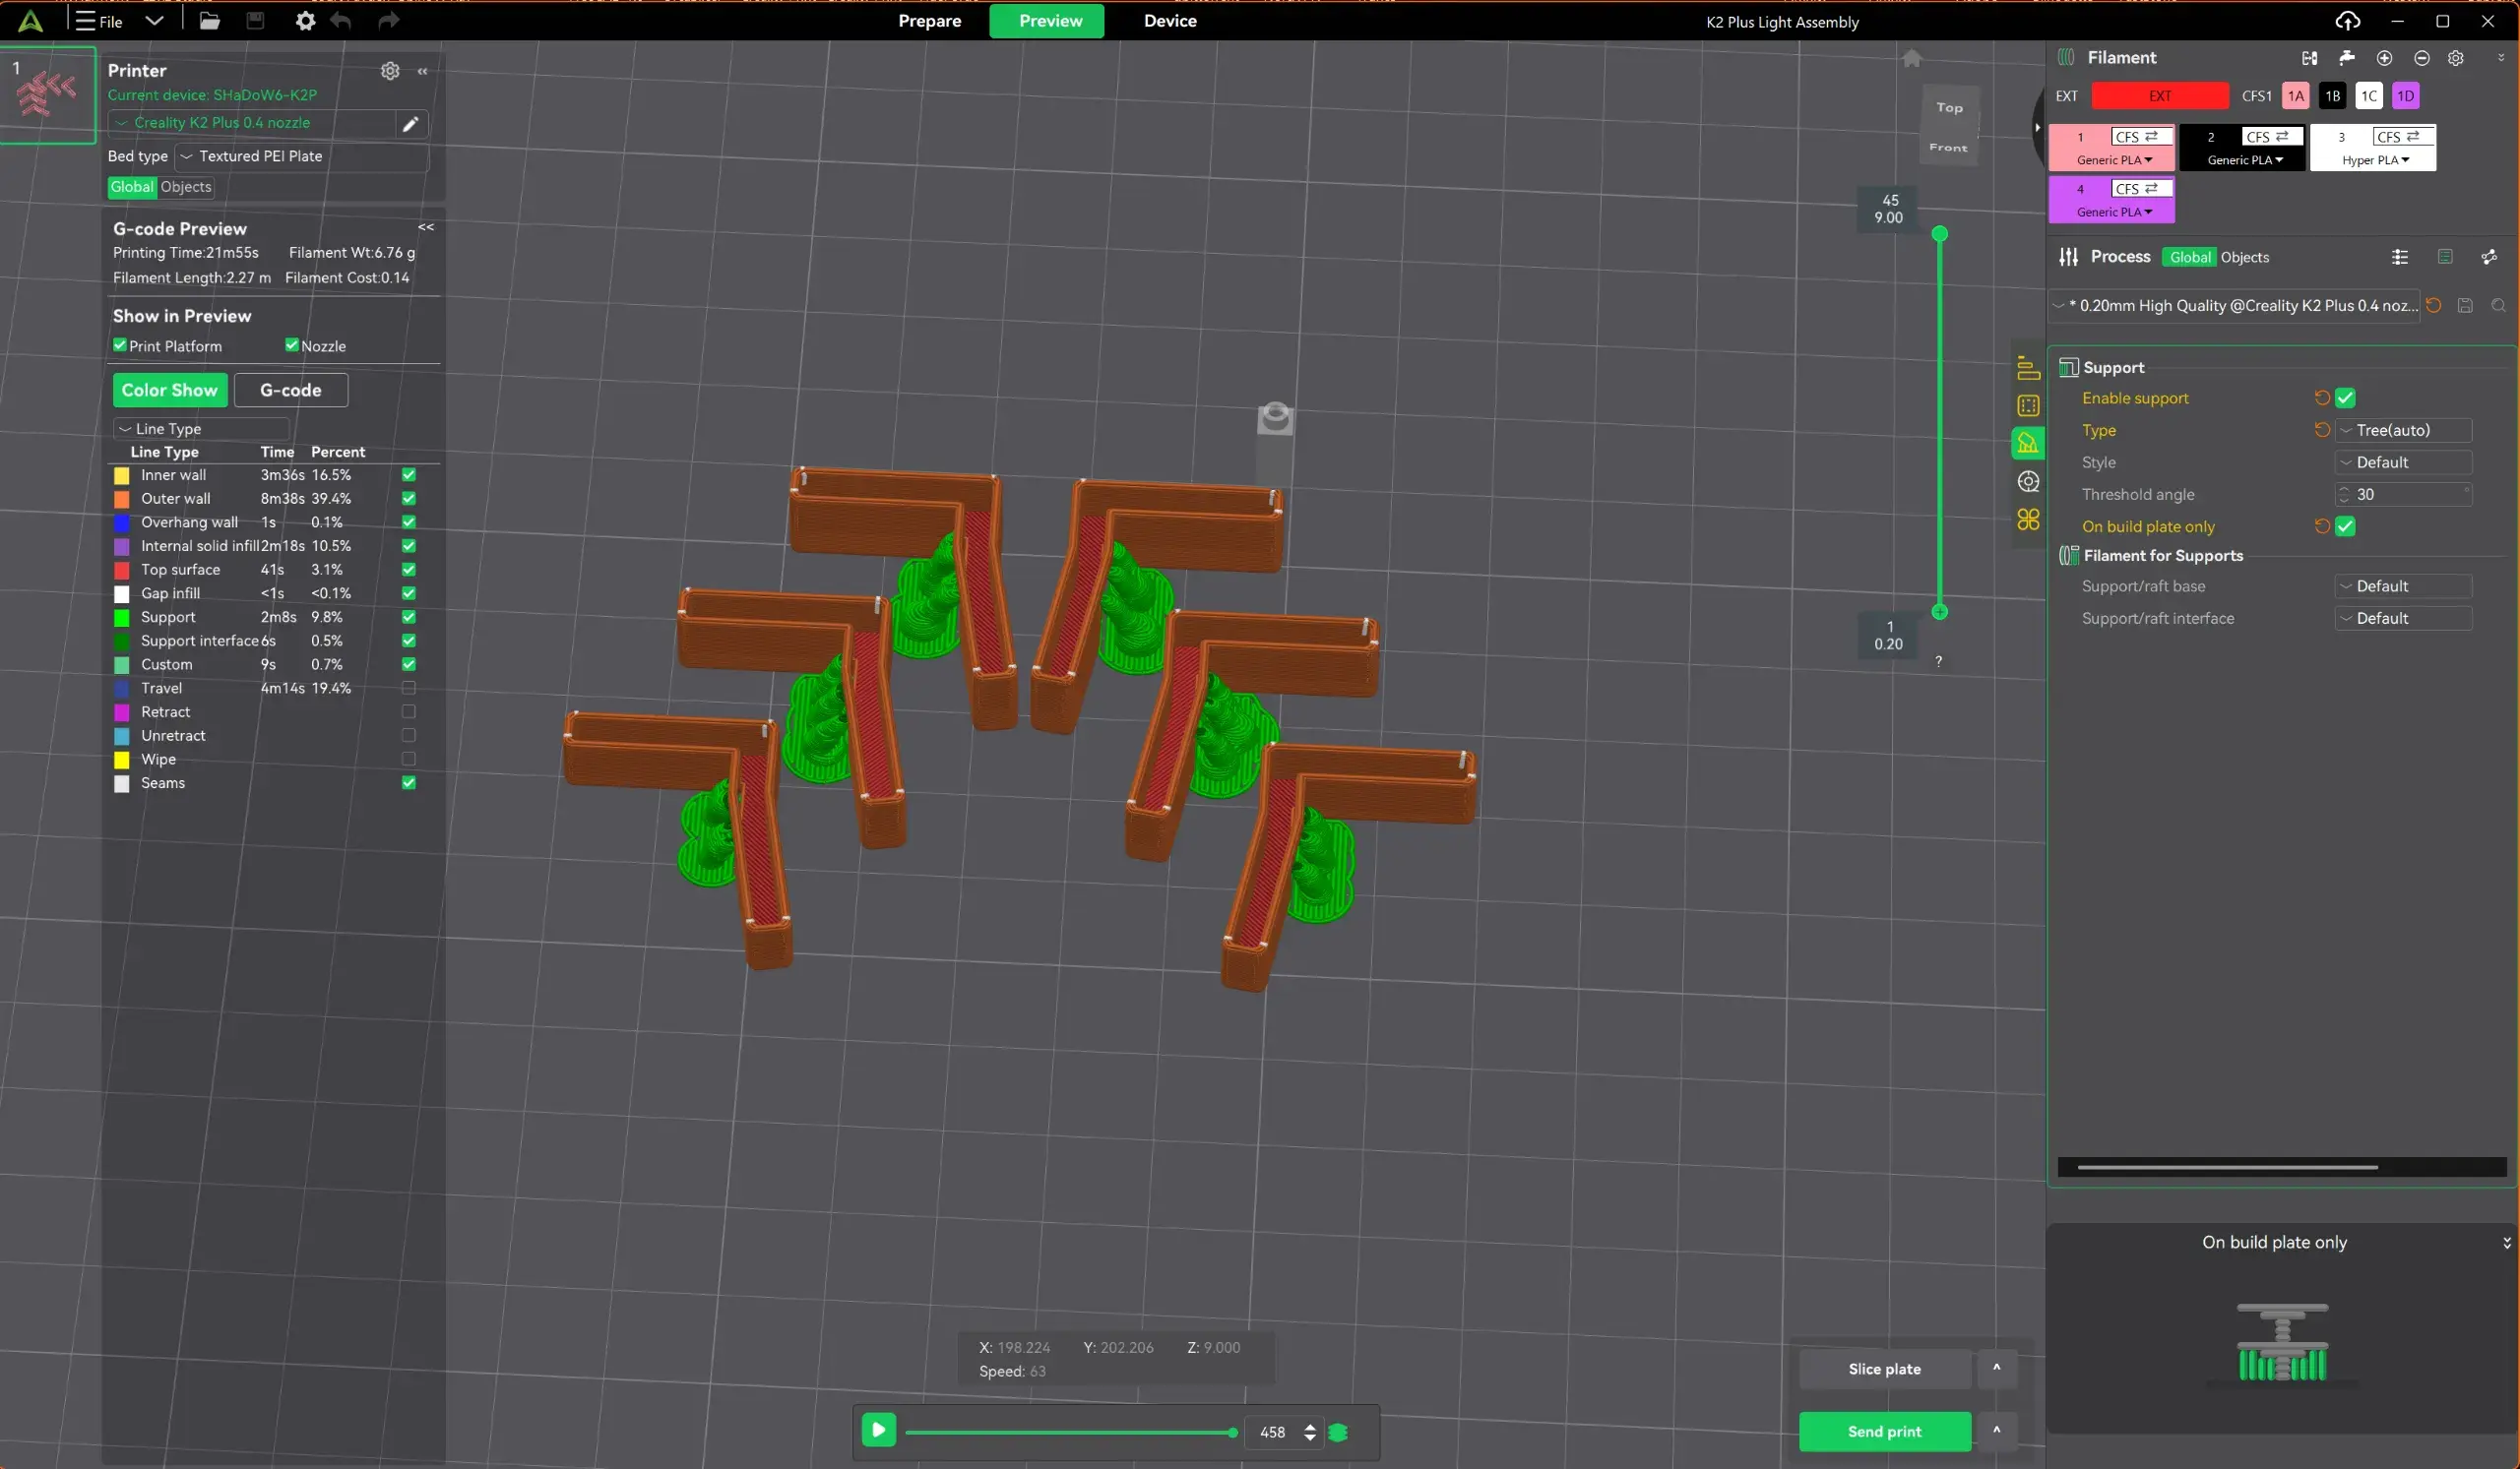Click the red EXT filament color swatch
Image resolution: width=2520 pixels, height=1469 pixels.
click(2160, 96)
